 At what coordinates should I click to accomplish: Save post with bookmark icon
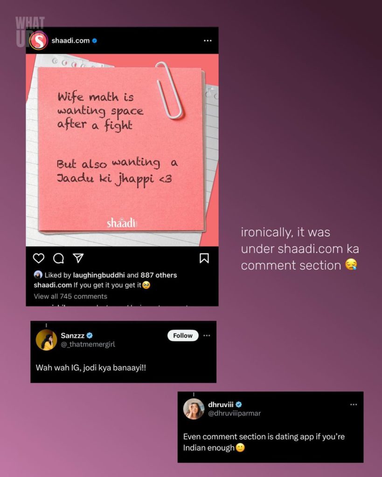pyautogui.click(x=204, y=258)
